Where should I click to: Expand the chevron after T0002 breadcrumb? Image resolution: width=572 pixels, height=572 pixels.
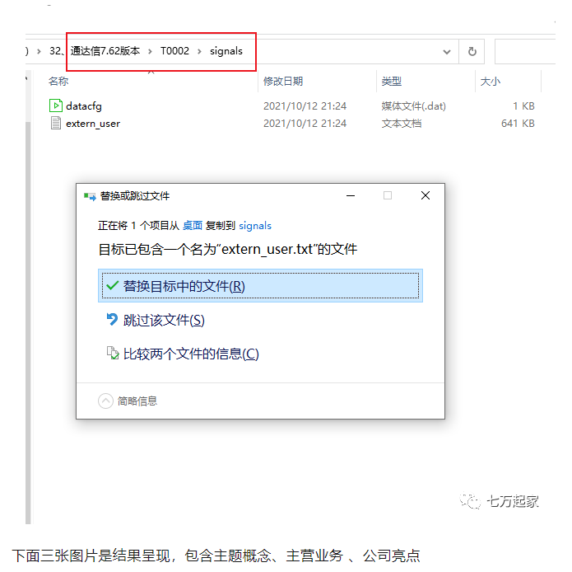point(199,51)
